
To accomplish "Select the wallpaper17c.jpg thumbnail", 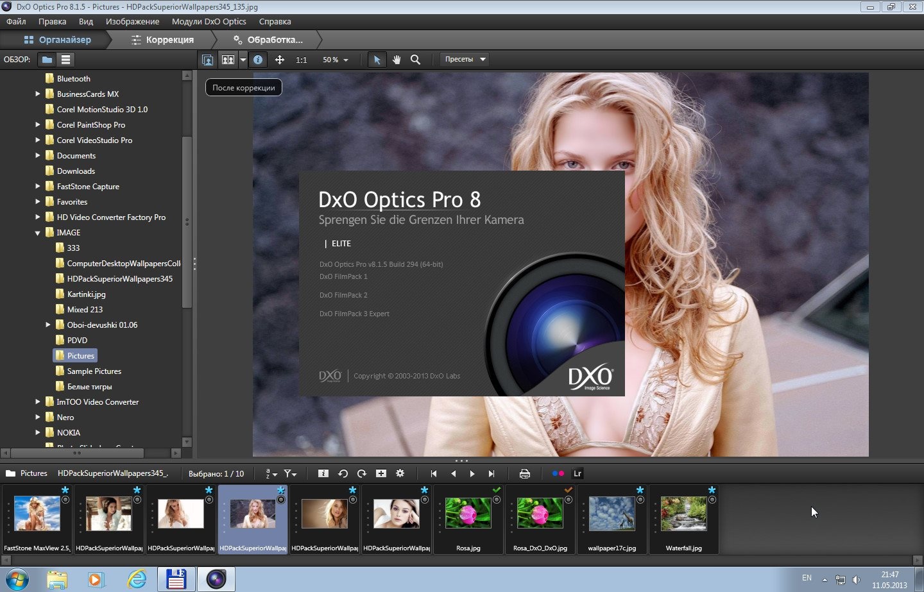I will [x=612, y=520].
